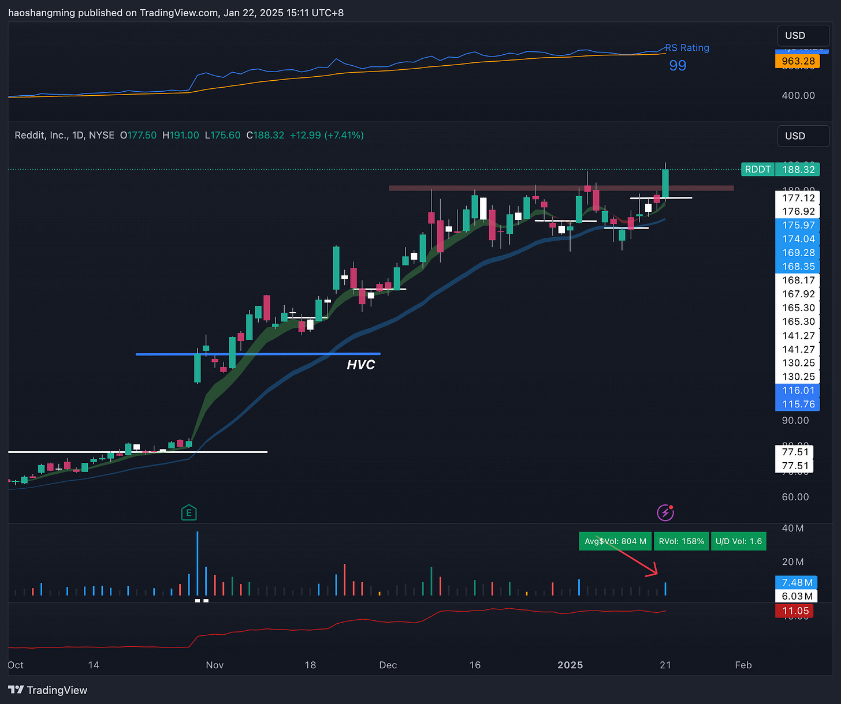
Task: Click the red 11.05 indicator label
Action: click(795, 611)
